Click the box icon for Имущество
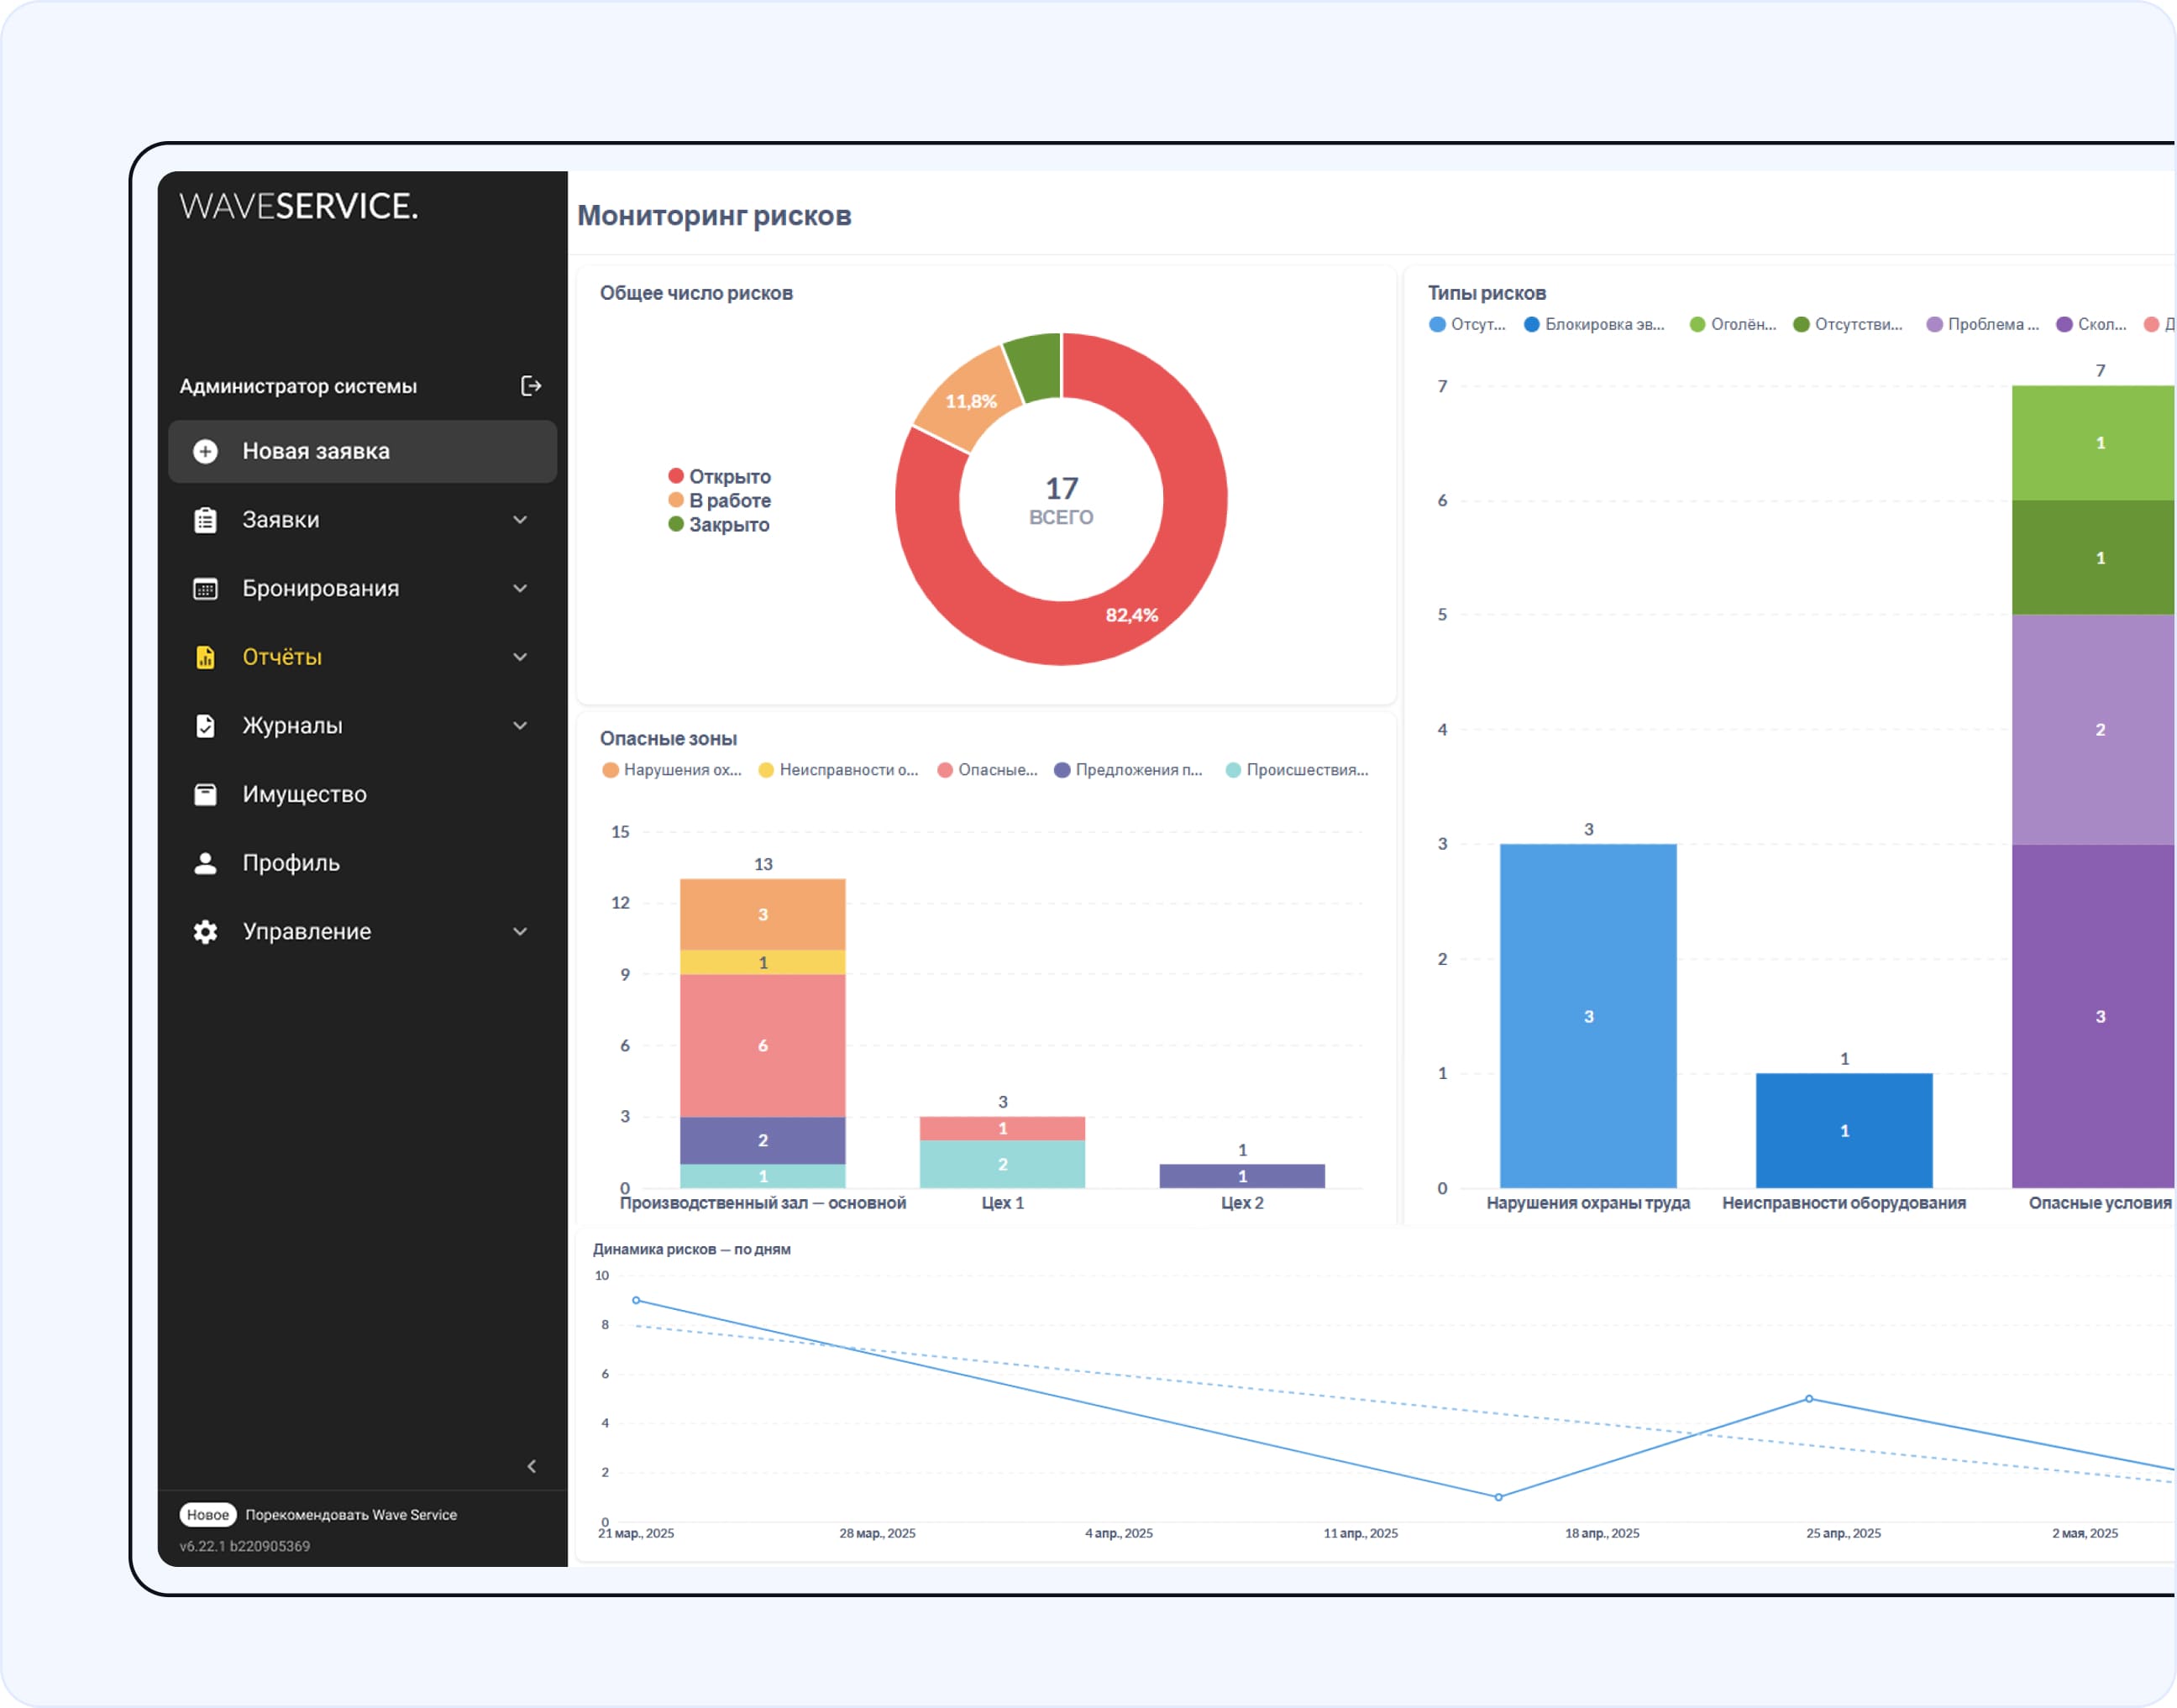This screenshot has width=2177, height=1708. coord(206,795)
